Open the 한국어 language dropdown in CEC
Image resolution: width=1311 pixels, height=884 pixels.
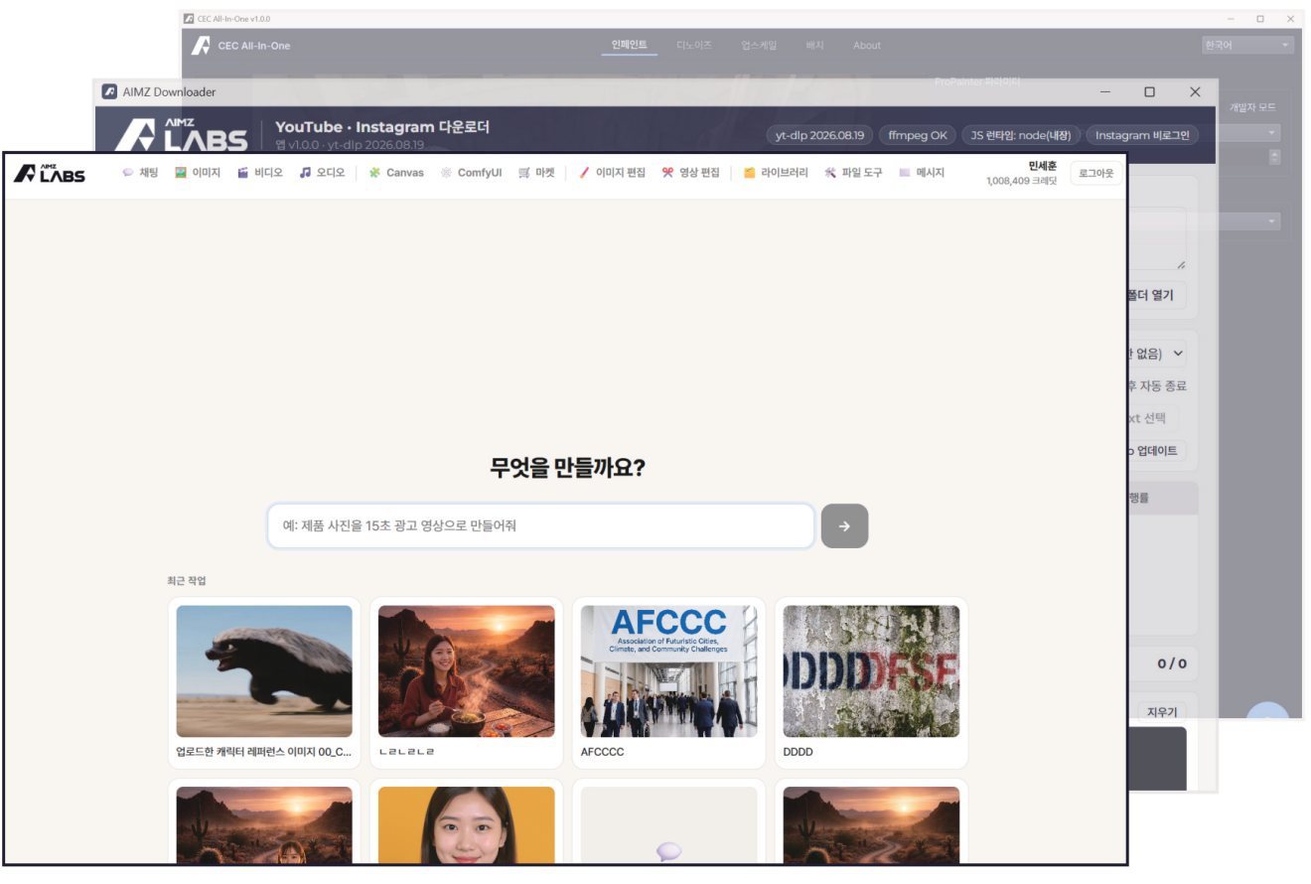pos(1247,46)
